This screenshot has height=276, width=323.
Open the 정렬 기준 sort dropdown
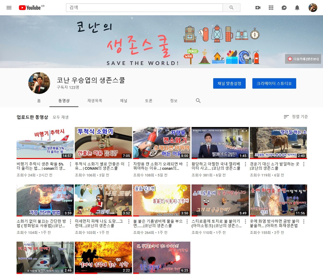[296, 117]
